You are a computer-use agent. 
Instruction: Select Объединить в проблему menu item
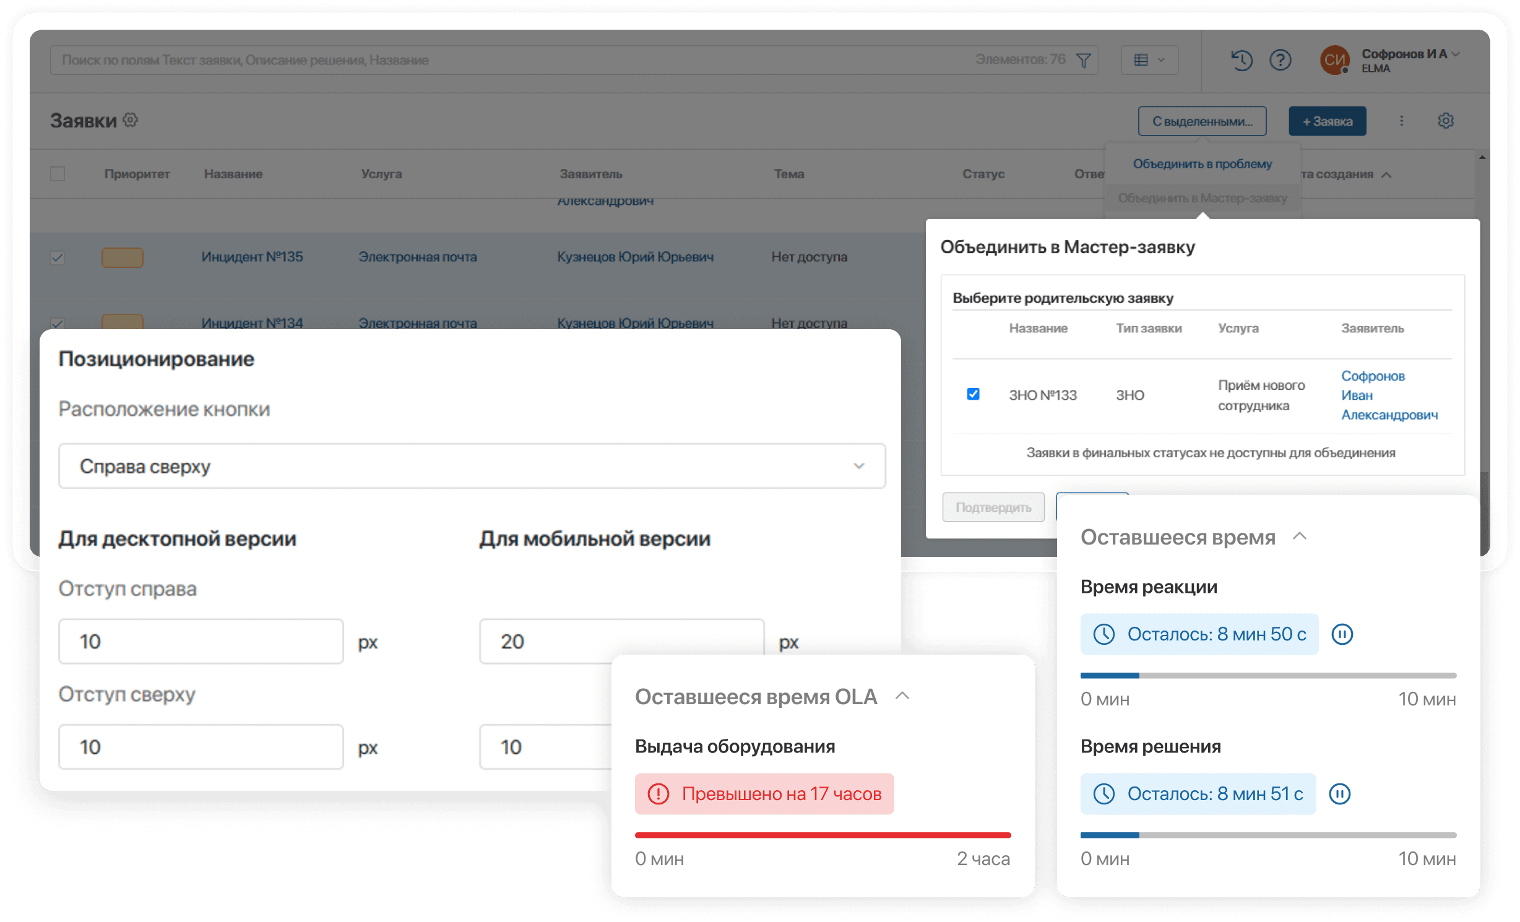(x=1202, y=164)
